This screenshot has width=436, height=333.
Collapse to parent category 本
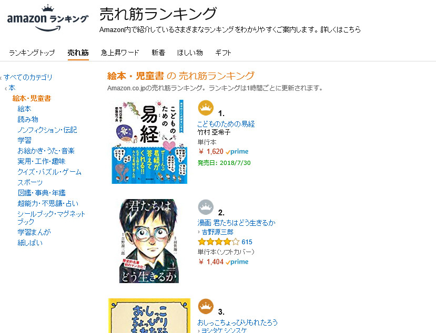pyautogui.click(x=12, y=88)
